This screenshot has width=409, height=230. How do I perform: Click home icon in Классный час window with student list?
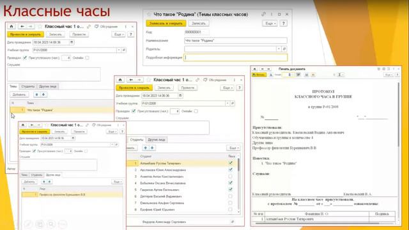click(x=120, y=80)
